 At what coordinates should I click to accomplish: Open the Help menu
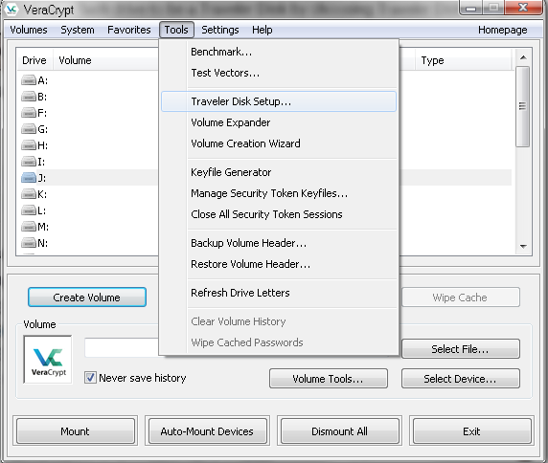point(263,30)
